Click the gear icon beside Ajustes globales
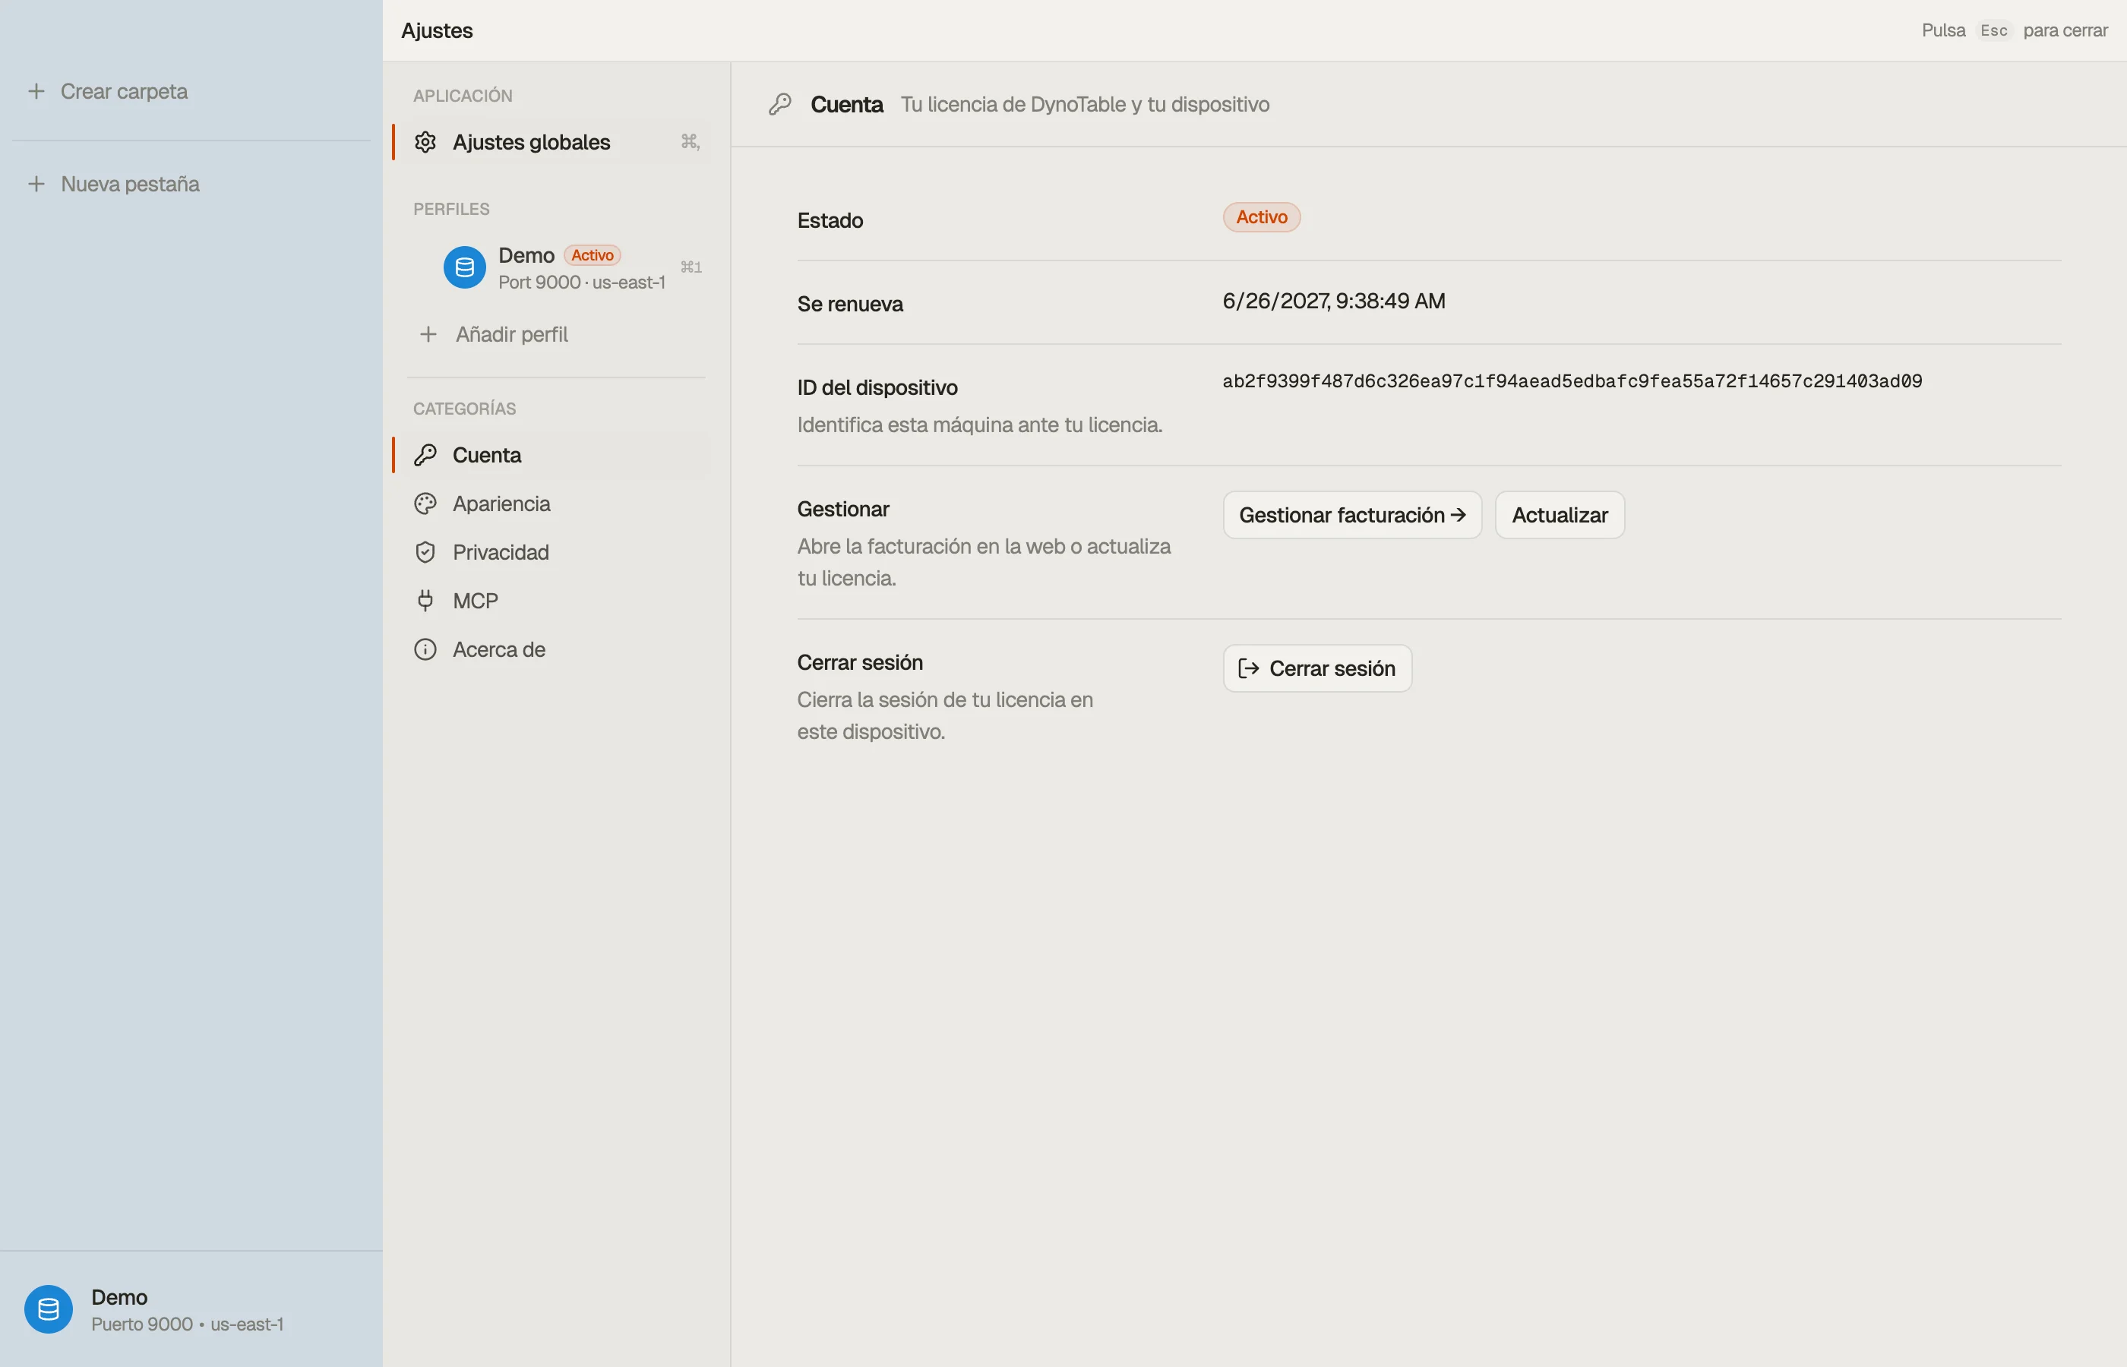 coord(425,142)
